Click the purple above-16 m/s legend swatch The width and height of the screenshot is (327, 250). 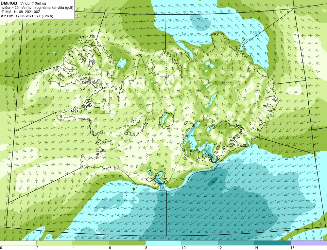point(309,243)
